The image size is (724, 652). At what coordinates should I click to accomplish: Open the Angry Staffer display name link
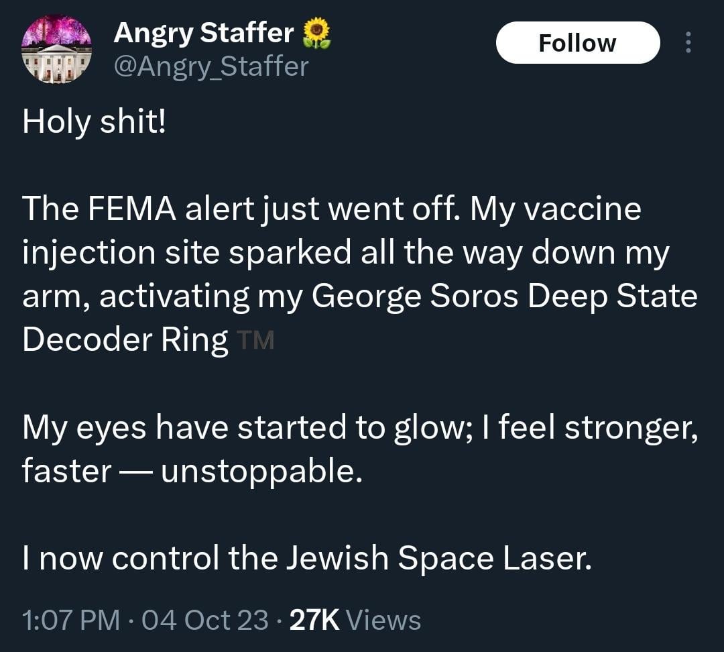click(204, 32)
